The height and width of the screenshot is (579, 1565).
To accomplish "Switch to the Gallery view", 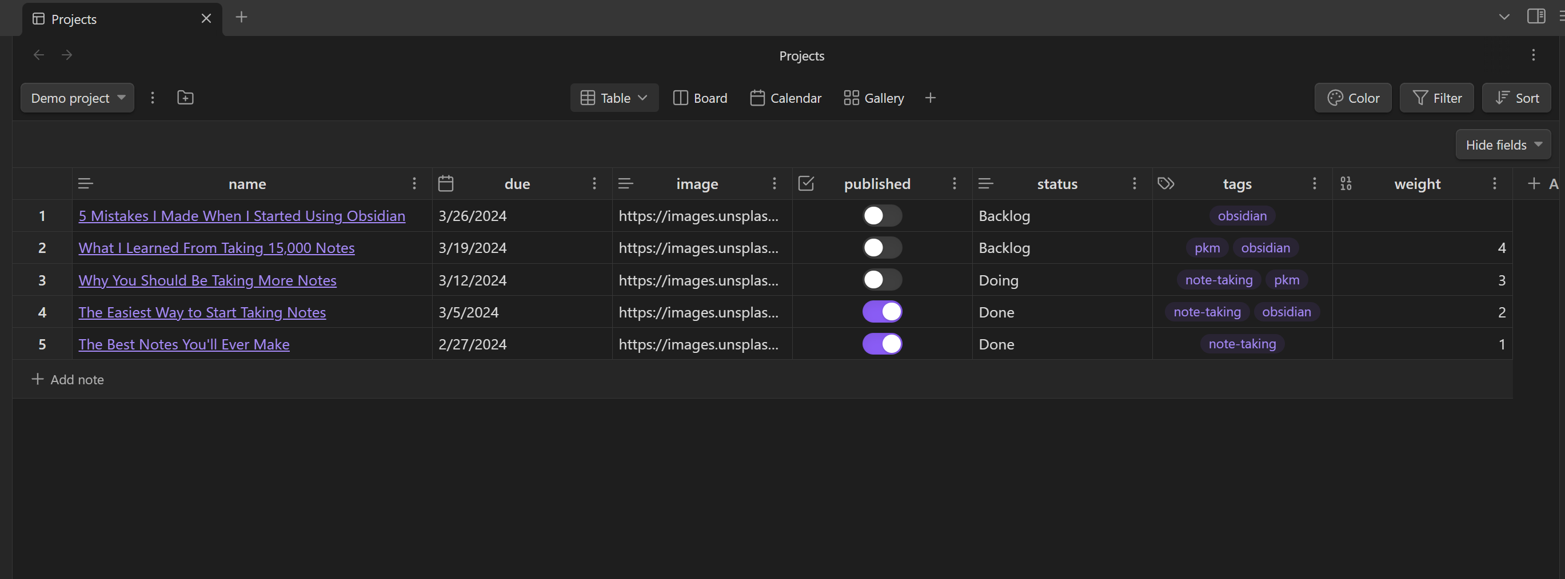I will [x=873, y=98].
